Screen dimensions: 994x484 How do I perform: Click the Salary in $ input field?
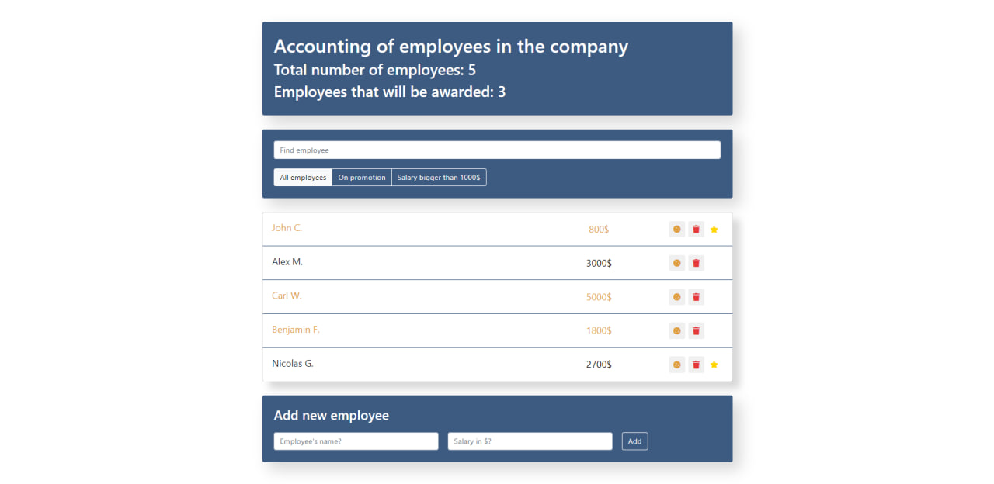(530, 441)
